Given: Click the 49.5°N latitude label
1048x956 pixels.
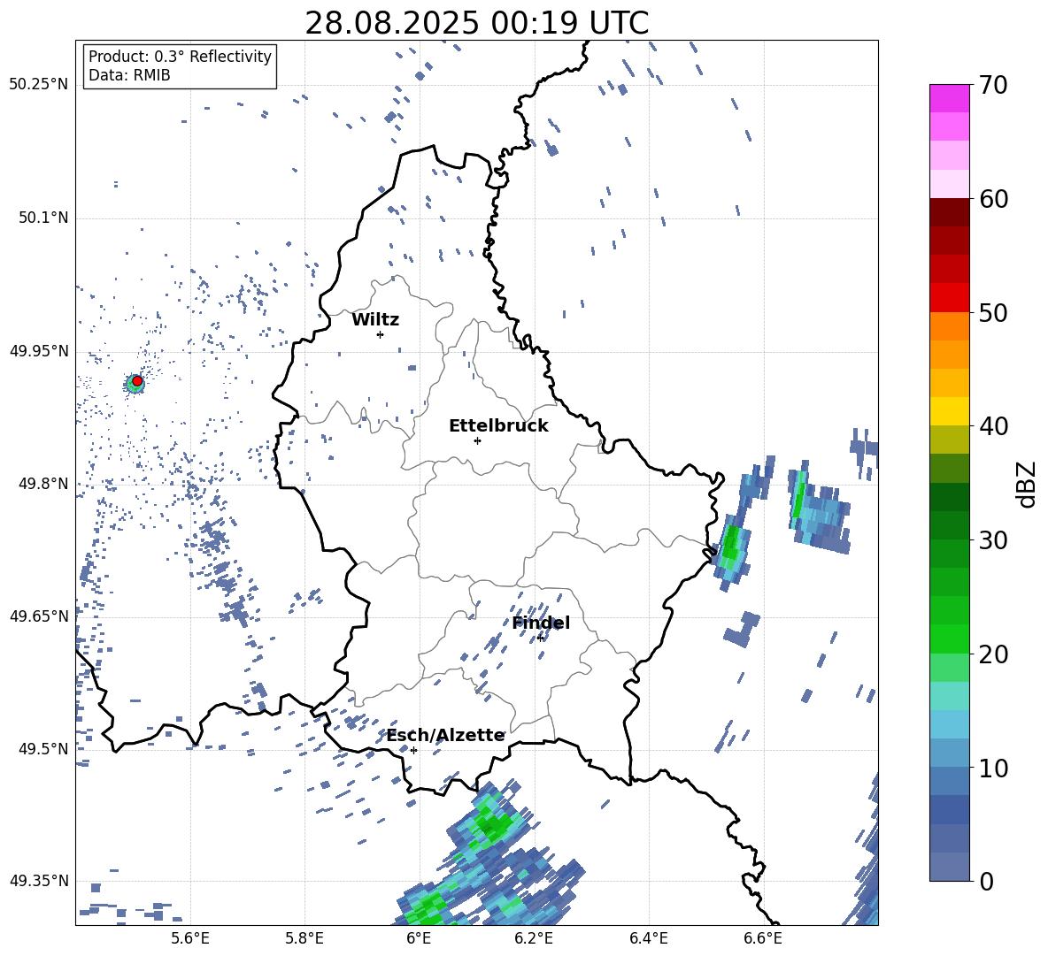Looking at the screenshot, I should 42,748.
